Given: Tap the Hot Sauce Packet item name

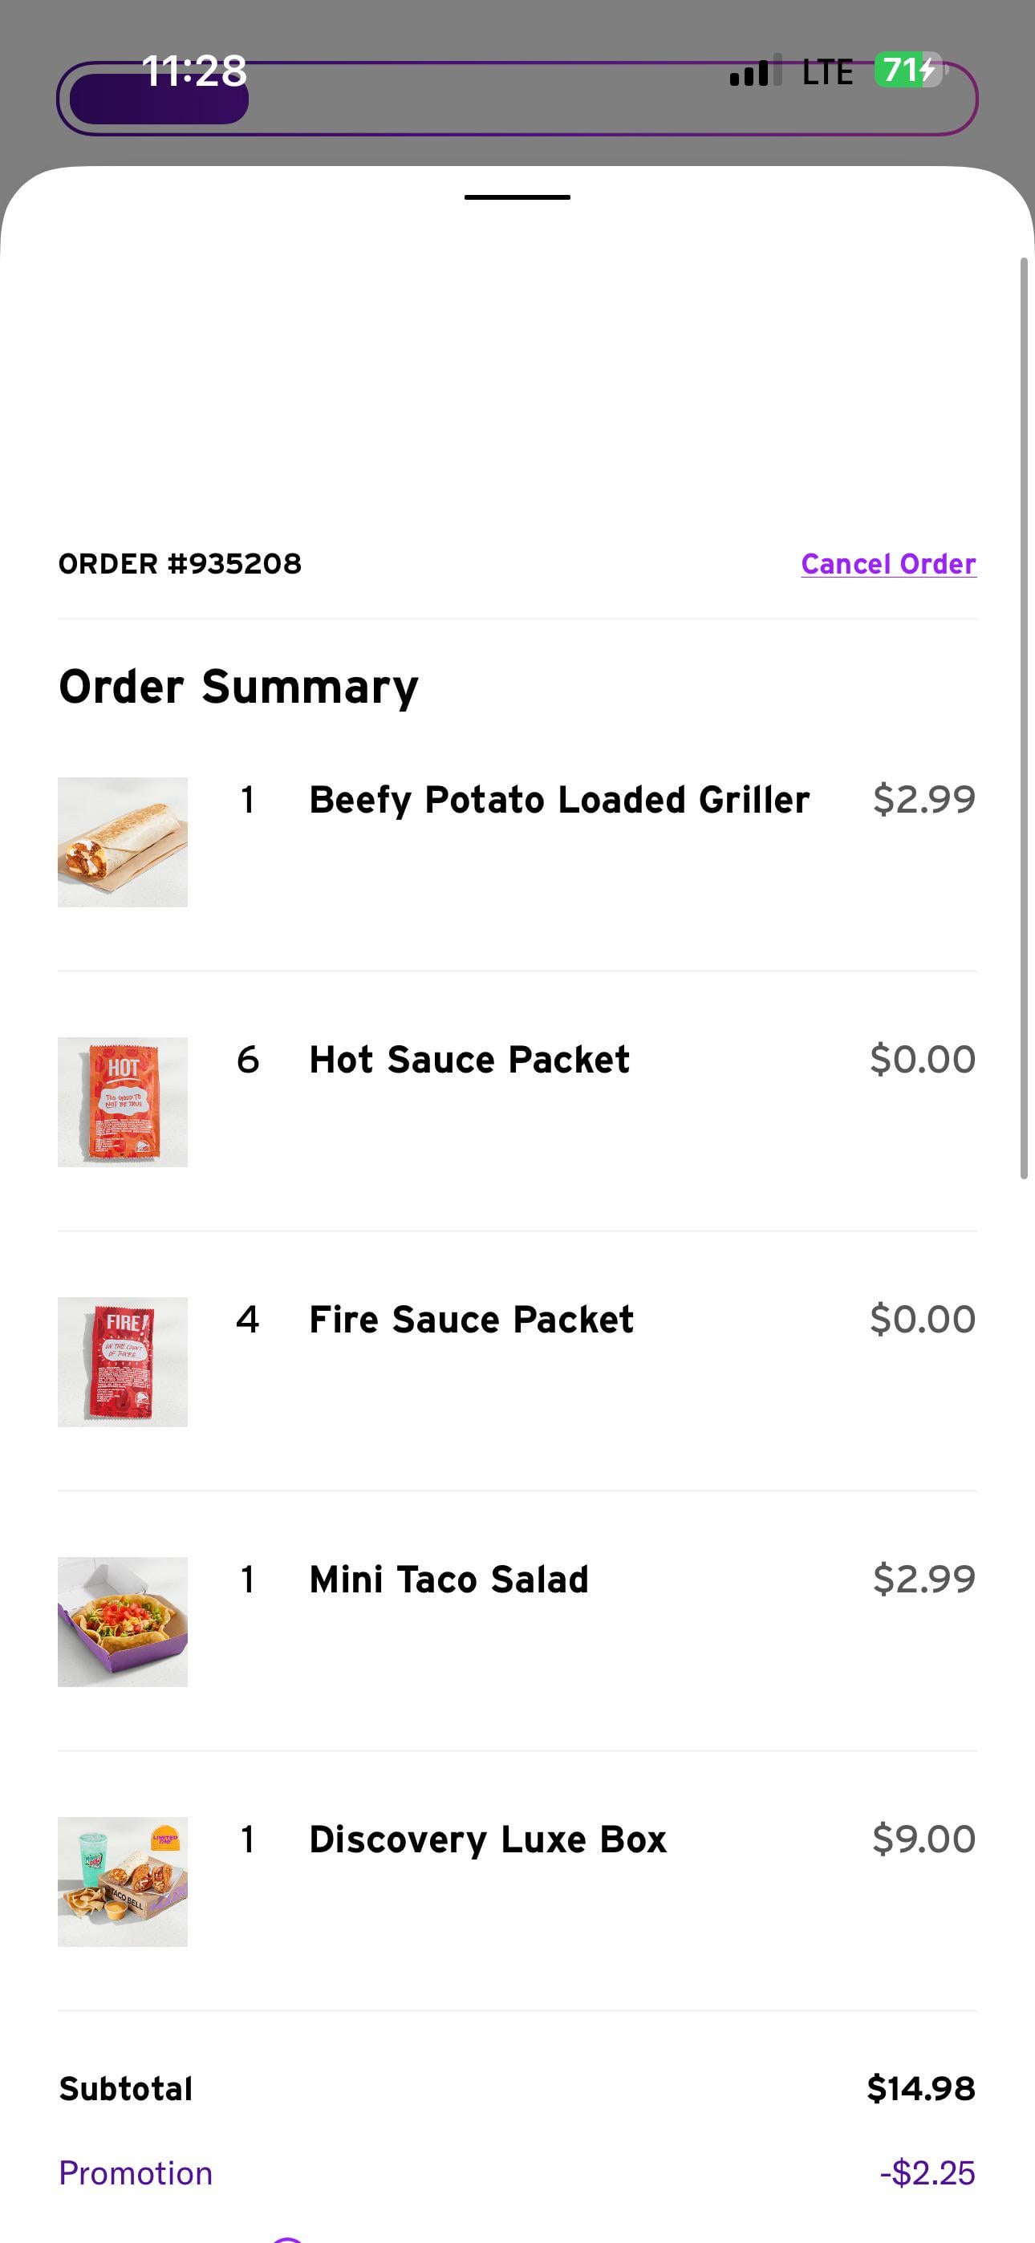Looking at the screenshot, I should pos(469,1060).
